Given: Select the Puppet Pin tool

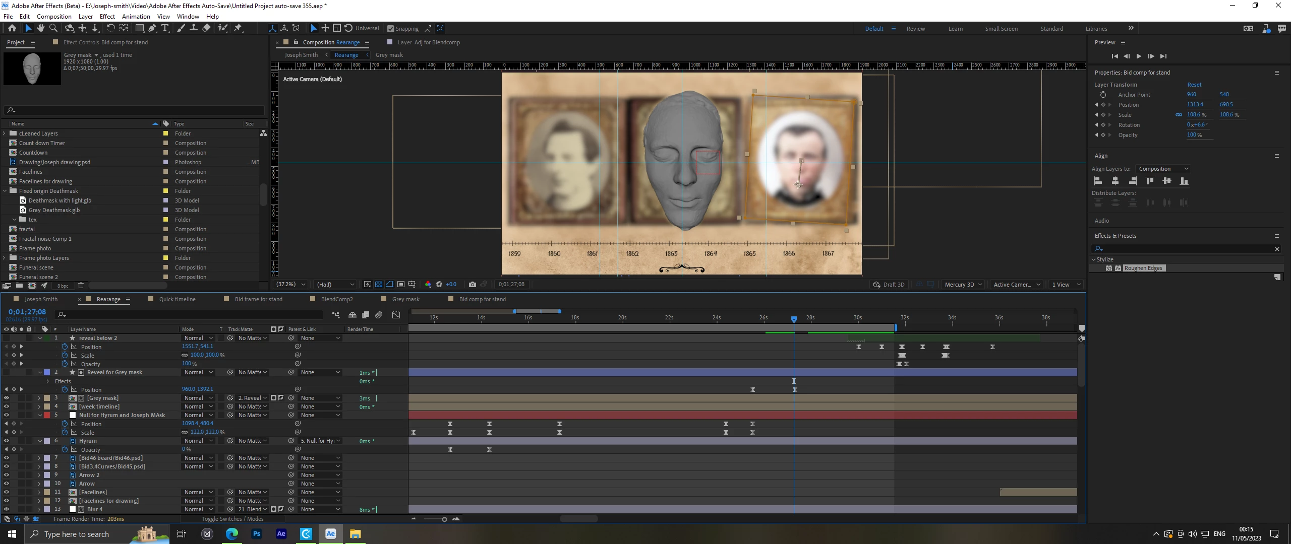Looking at the screenshot, I should (238, 28).
